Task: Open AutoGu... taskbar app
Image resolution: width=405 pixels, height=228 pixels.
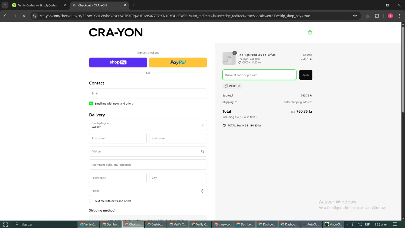Action: coord(311,224)
